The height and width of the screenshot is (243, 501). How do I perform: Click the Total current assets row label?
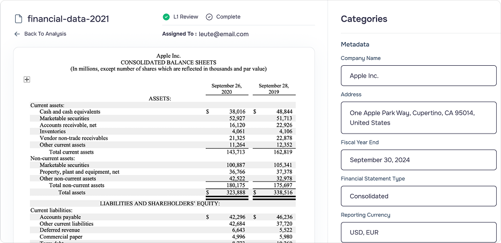pos(71,152)
